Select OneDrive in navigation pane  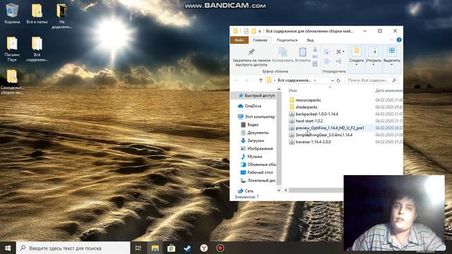click(249, 106)
